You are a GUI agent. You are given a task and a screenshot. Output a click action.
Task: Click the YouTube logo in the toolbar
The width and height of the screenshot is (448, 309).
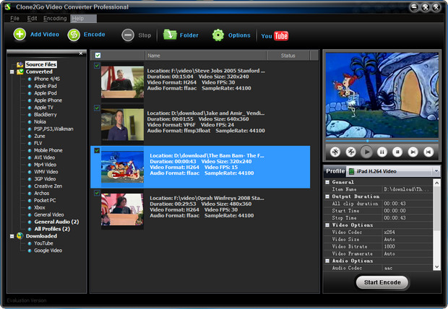click(275, 36)
